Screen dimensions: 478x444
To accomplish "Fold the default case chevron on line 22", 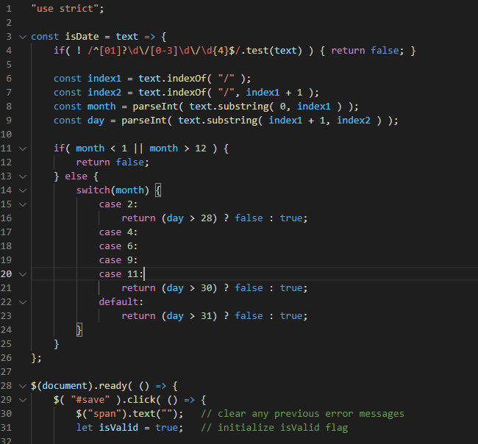I will tap(23, 302).
